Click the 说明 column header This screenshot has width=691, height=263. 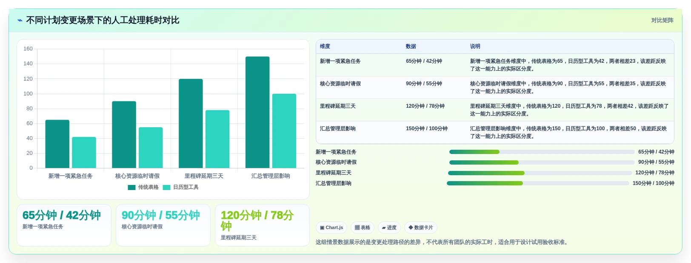click(475, 47)
